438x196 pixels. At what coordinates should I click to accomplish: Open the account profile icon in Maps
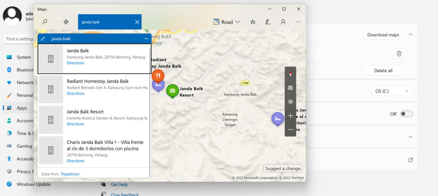[x=283, y=22]
